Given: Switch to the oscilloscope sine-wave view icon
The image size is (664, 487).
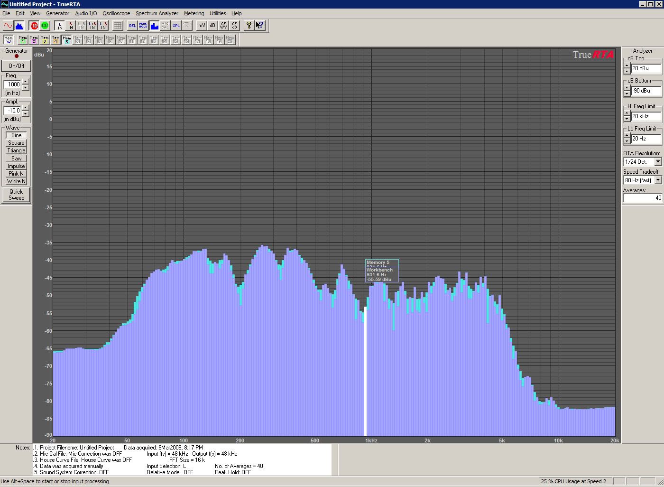Looking at the screenshot, I should point(8,26).
